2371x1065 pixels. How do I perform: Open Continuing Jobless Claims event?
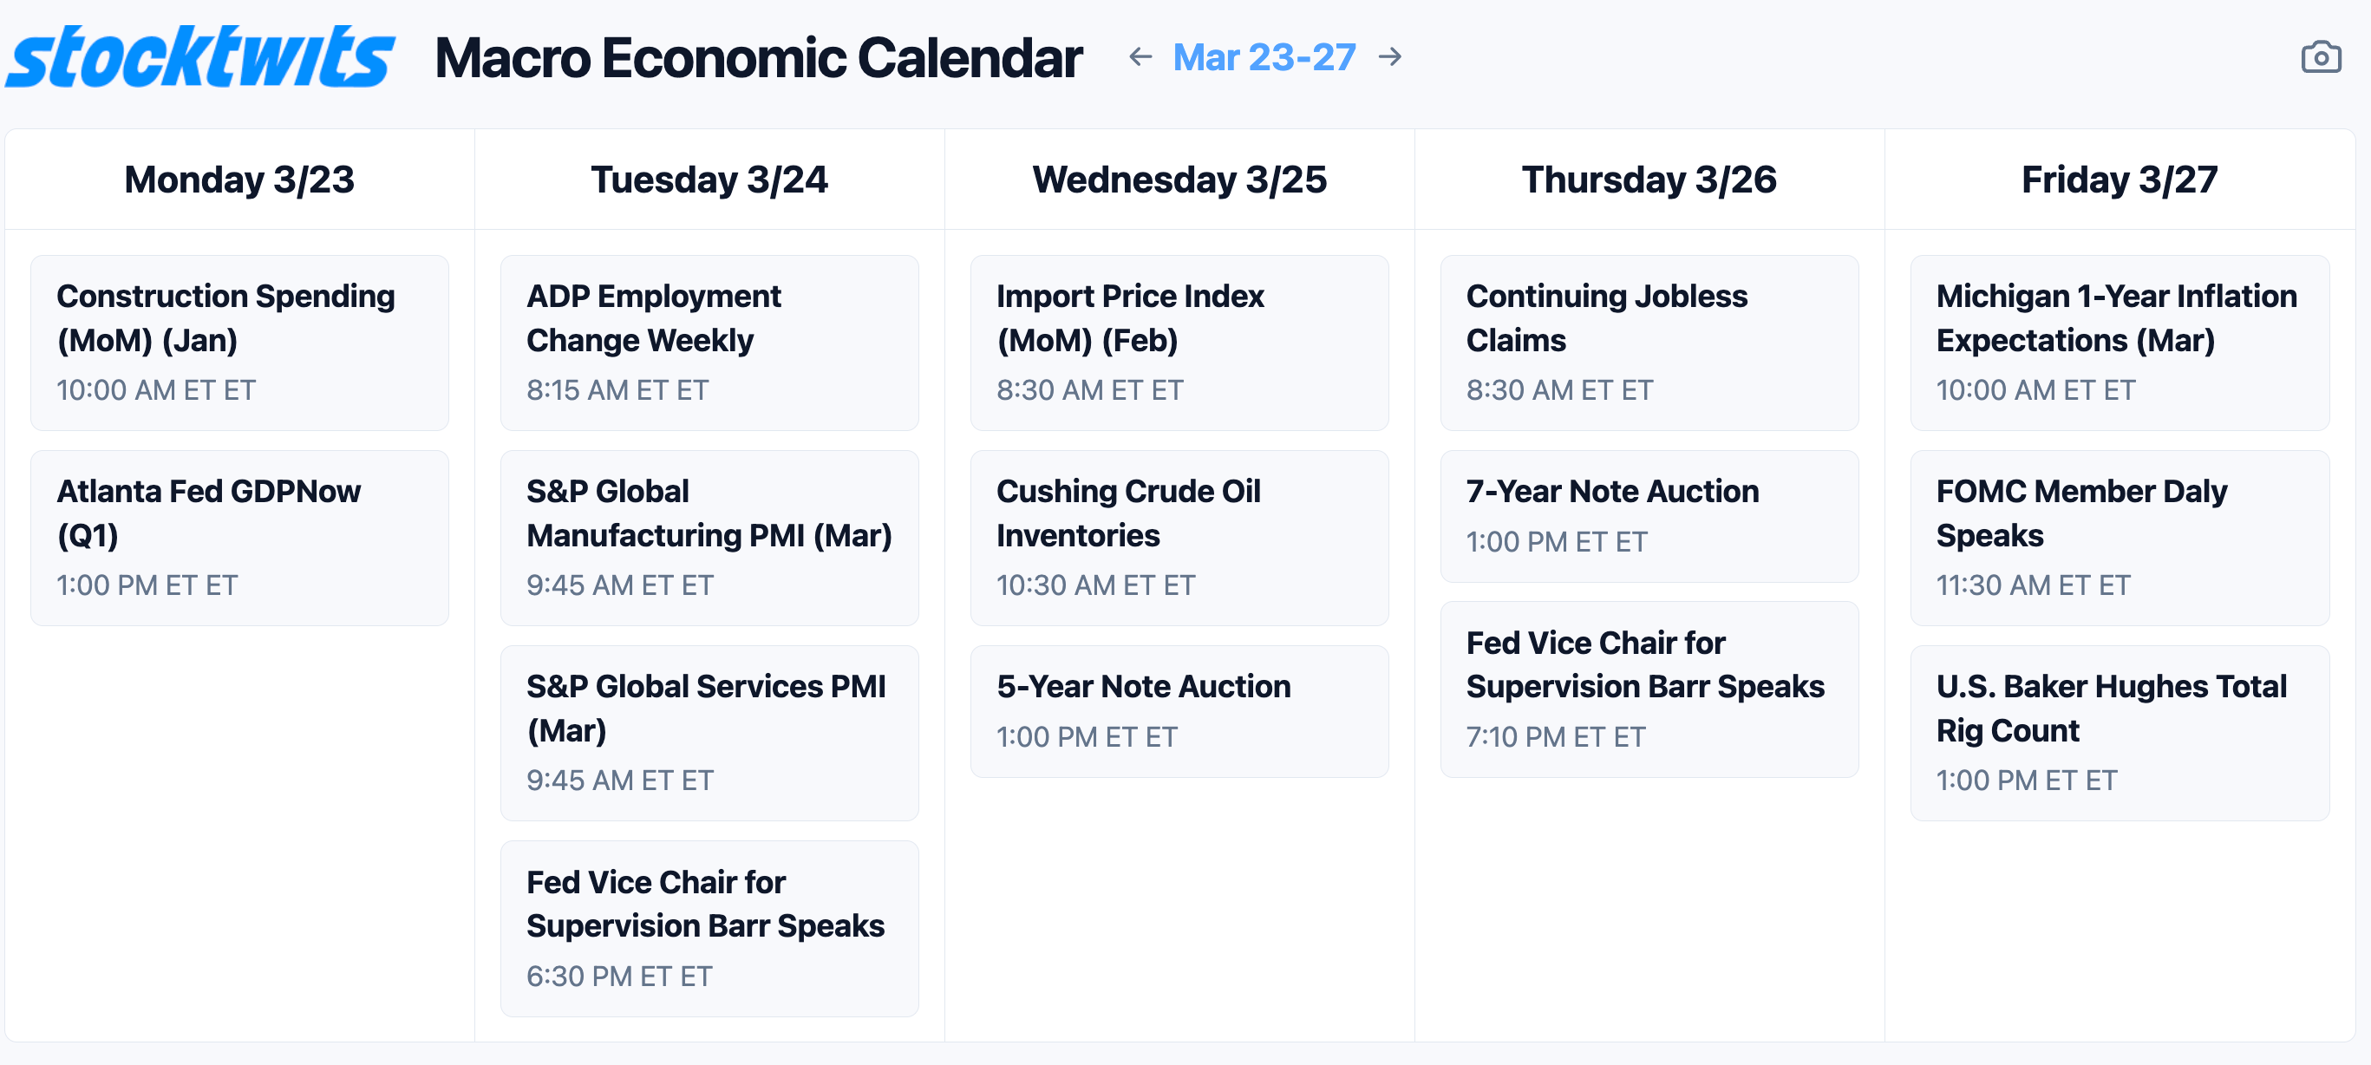point(1649,343)
